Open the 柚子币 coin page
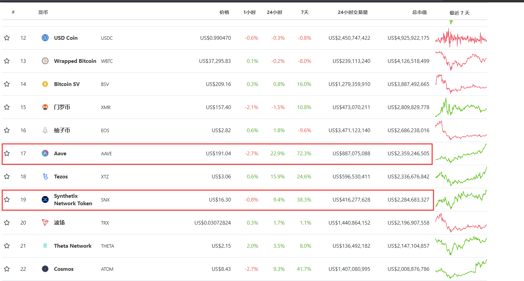 coord(62,130)
